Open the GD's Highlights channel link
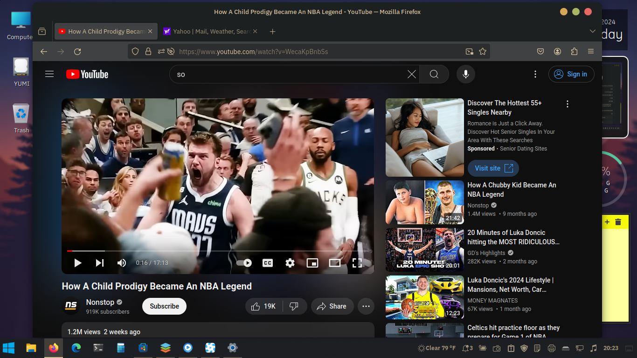 pyautogui.click(x=486, y=253)
